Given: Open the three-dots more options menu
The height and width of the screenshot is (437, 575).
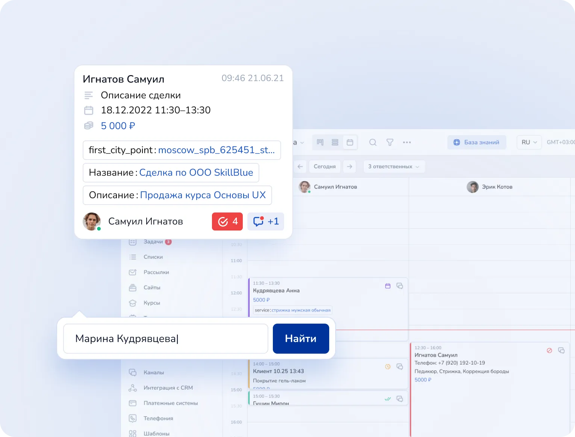Looking at the screenshot, I should tap(407, 142).
